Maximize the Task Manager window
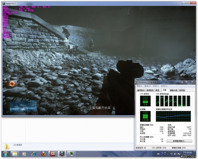Screen dimensions: 198x159 tap(186, 82)
